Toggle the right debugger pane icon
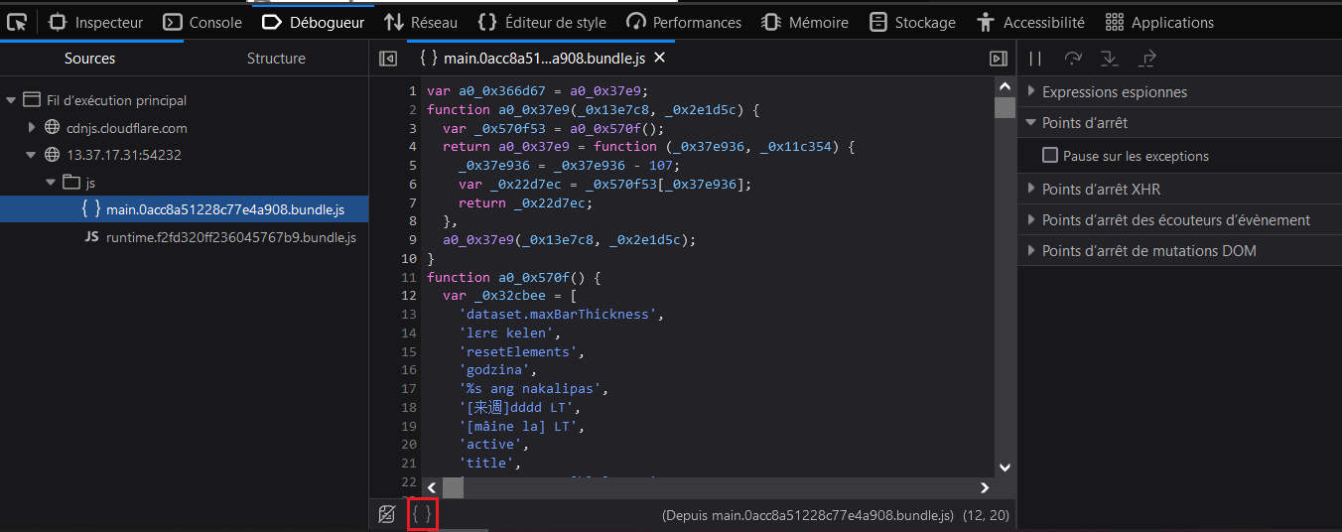 pos(999,59)
